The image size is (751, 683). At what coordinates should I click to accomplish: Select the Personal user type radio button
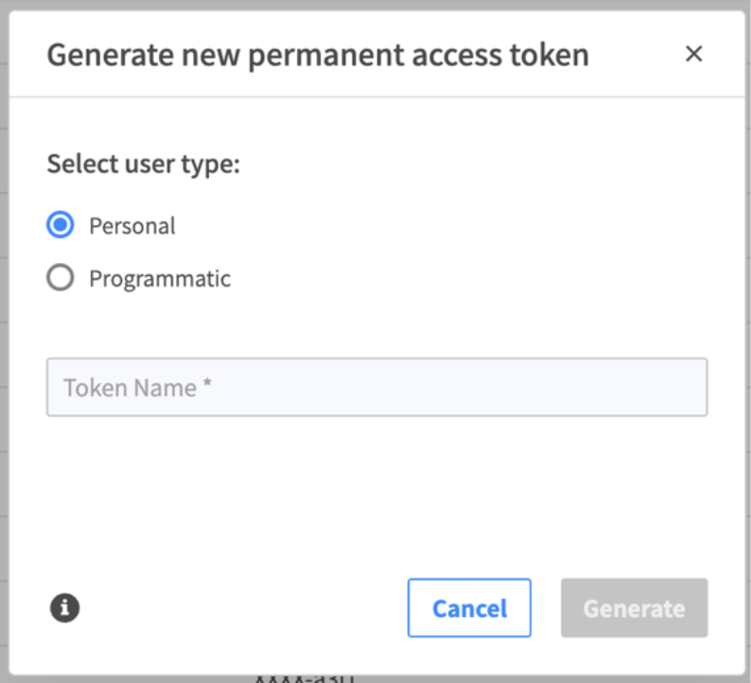[x=61, y=226]
